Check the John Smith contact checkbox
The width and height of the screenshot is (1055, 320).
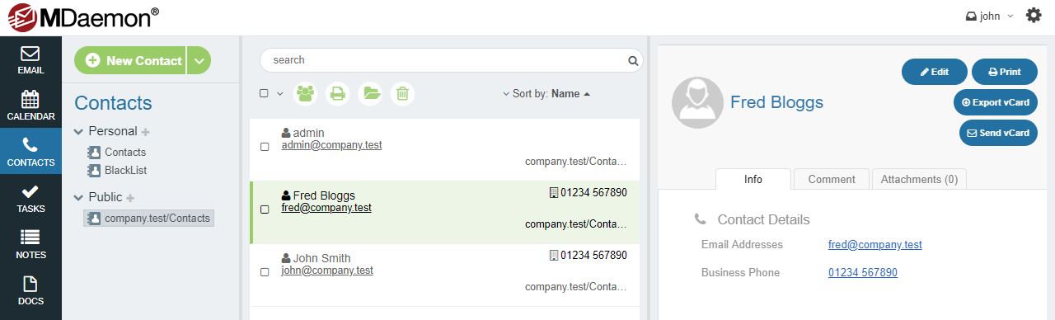(265, 272)
